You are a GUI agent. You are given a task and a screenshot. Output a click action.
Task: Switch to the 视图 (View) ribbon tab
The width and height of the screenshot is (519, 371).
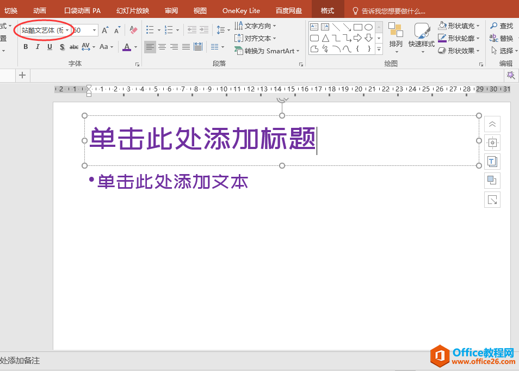pyautogui.click(x=200, y=10)
